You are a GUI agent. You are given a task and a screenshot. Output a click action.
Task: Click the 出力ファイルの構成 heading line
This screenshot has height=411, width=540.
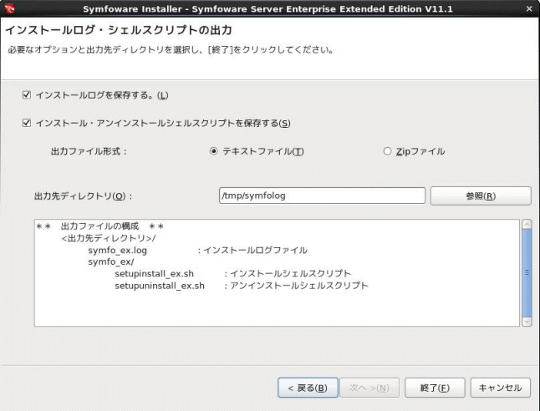point(99,226)
